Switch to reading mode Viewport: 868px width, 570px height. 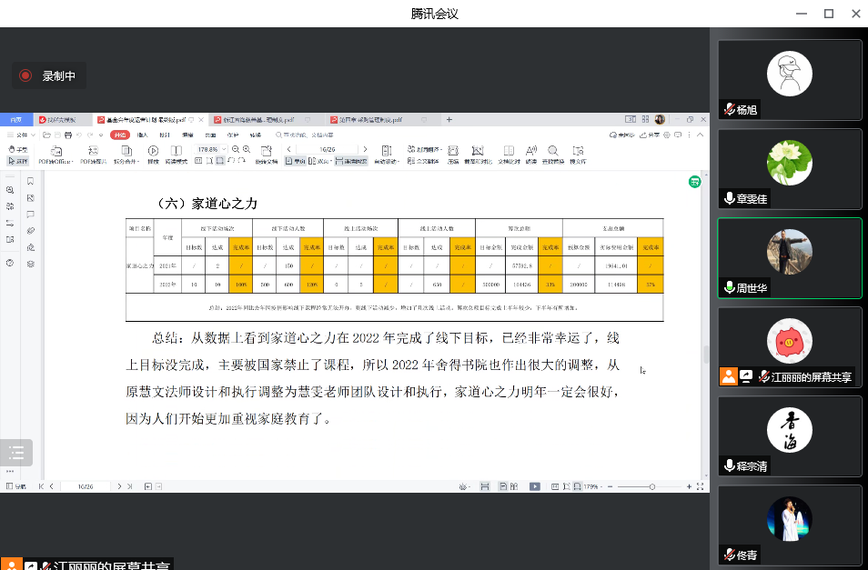(x=176, y=155)
